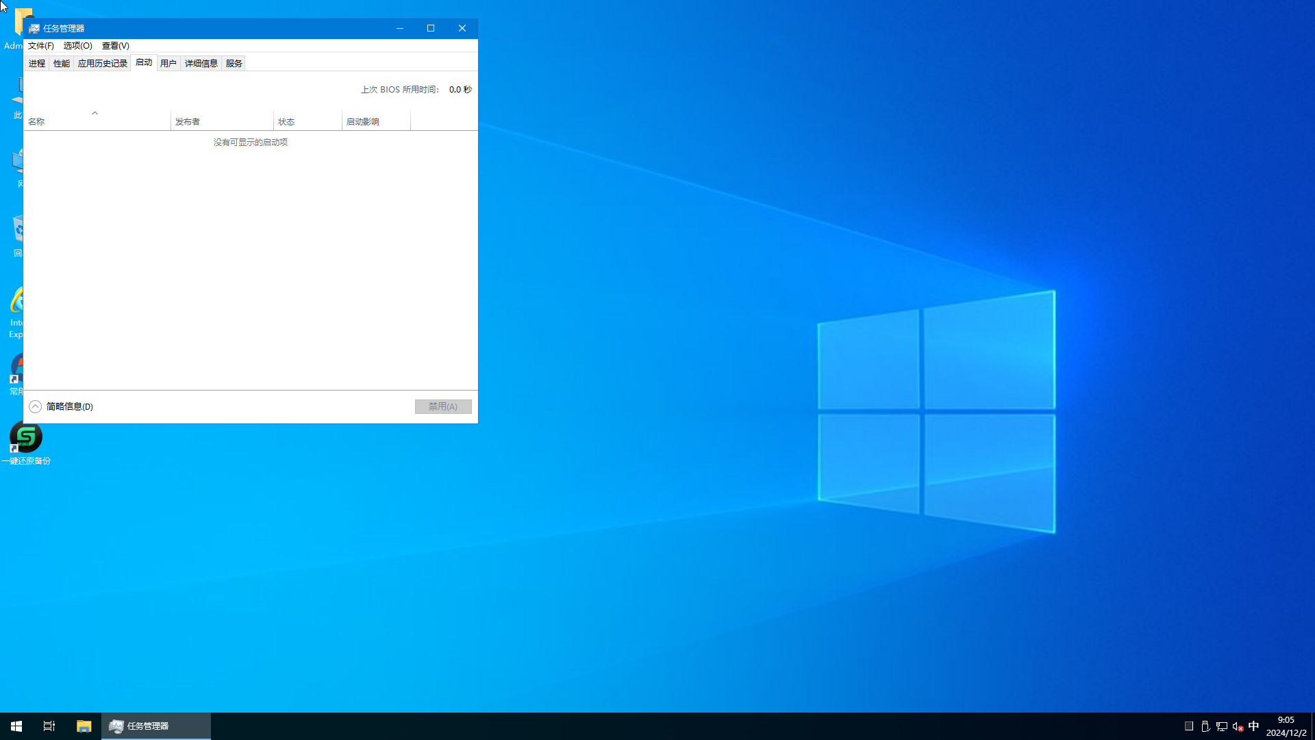
Task: Switch to the 用户 tab
Action: coord(168,63)
